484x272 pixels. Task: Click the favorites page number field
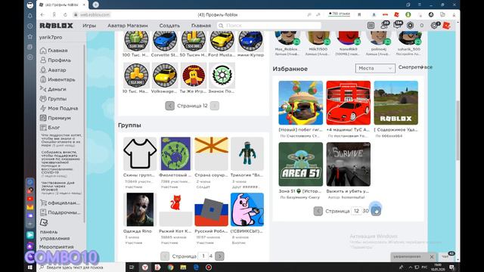point(356,211)
